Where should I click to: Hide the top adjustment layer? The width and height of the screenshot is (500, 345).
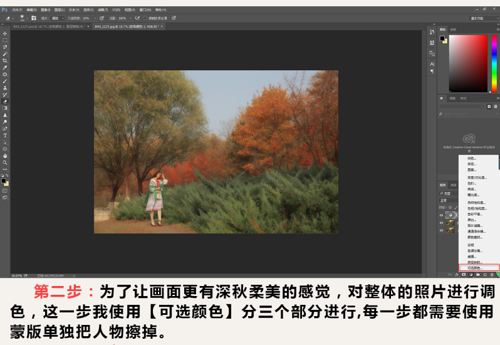(441, 215)
